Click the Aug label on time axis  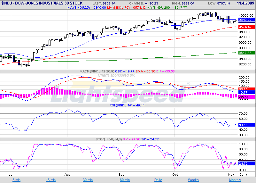(x=67, y=174)
